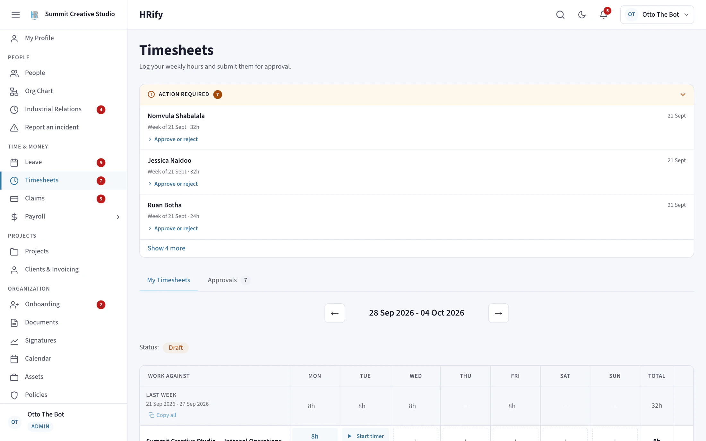Click Show 4 more
706x441 pixels.
coord(166,248)
